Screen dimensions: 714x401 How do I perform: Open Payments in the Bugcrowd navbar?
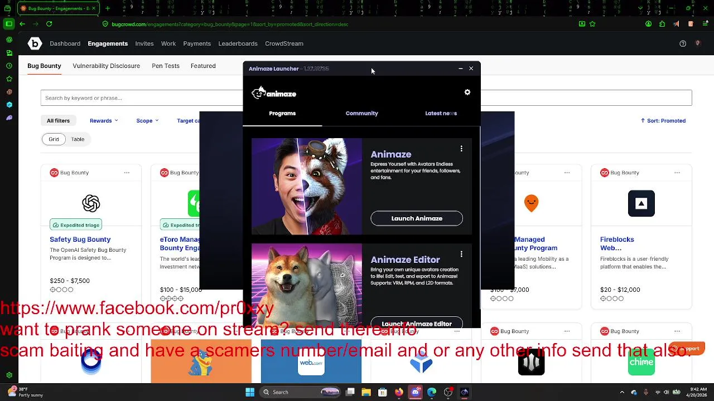[197, 43]
